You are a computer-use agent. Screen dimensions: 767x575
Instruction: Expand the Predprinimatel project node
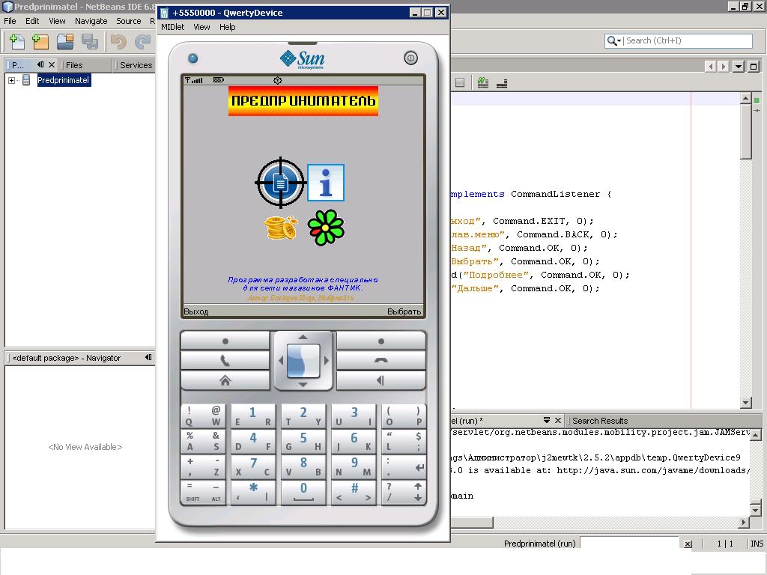12,80
